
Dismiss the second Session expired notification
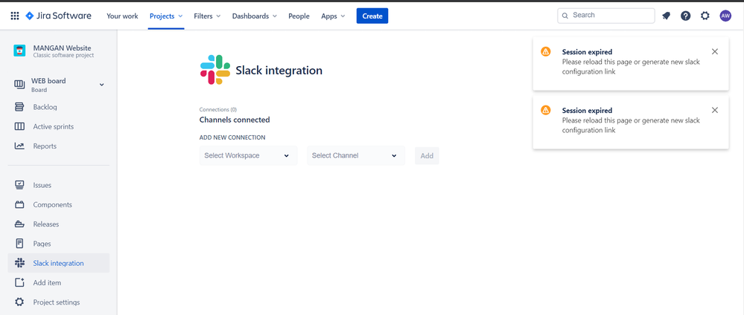pos(715,111)
